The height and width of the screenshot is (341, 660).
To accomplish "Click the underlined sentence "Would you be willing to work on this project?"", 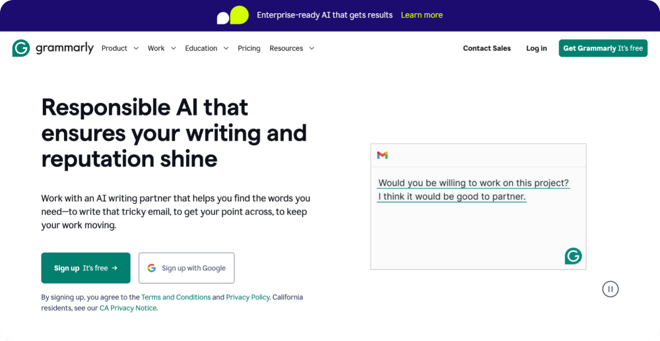I will pyautogui.click(x=473, y=183).
